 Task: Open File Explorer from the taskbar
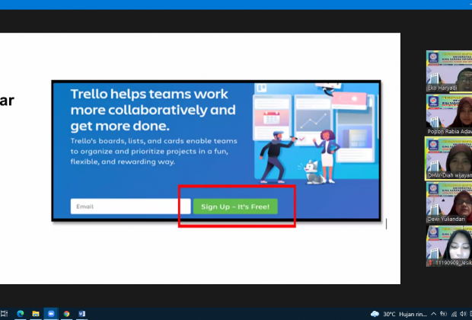click(36, 314)
